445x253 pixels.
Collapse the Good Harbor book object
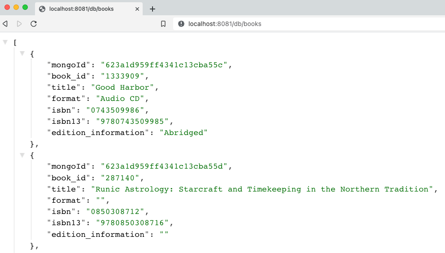coord(22,53)
